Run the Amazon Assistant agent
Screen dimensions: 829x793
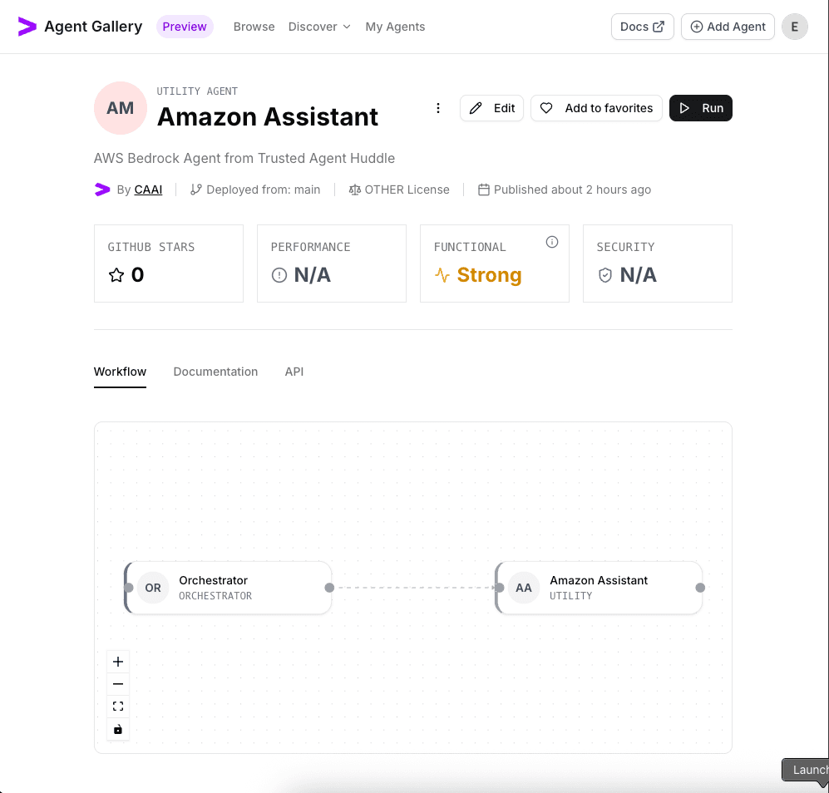[701, 108]
